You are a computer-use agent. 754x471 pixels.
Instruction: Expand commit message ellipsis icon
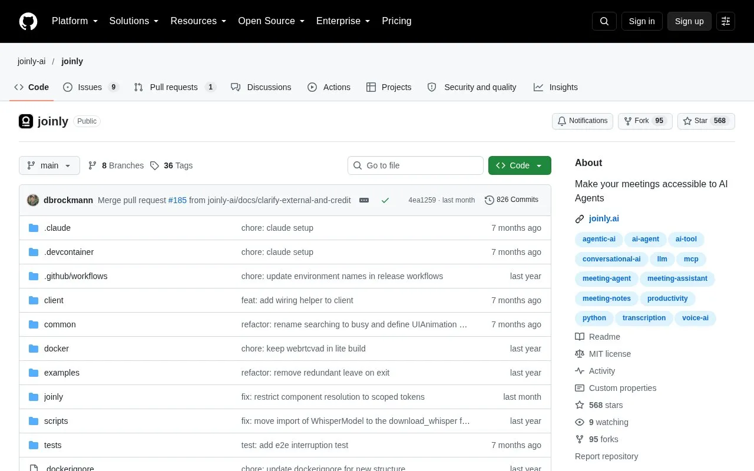tap(364, 200)
